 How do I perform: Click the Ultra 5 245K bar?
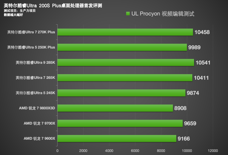(x=121, y=93)
